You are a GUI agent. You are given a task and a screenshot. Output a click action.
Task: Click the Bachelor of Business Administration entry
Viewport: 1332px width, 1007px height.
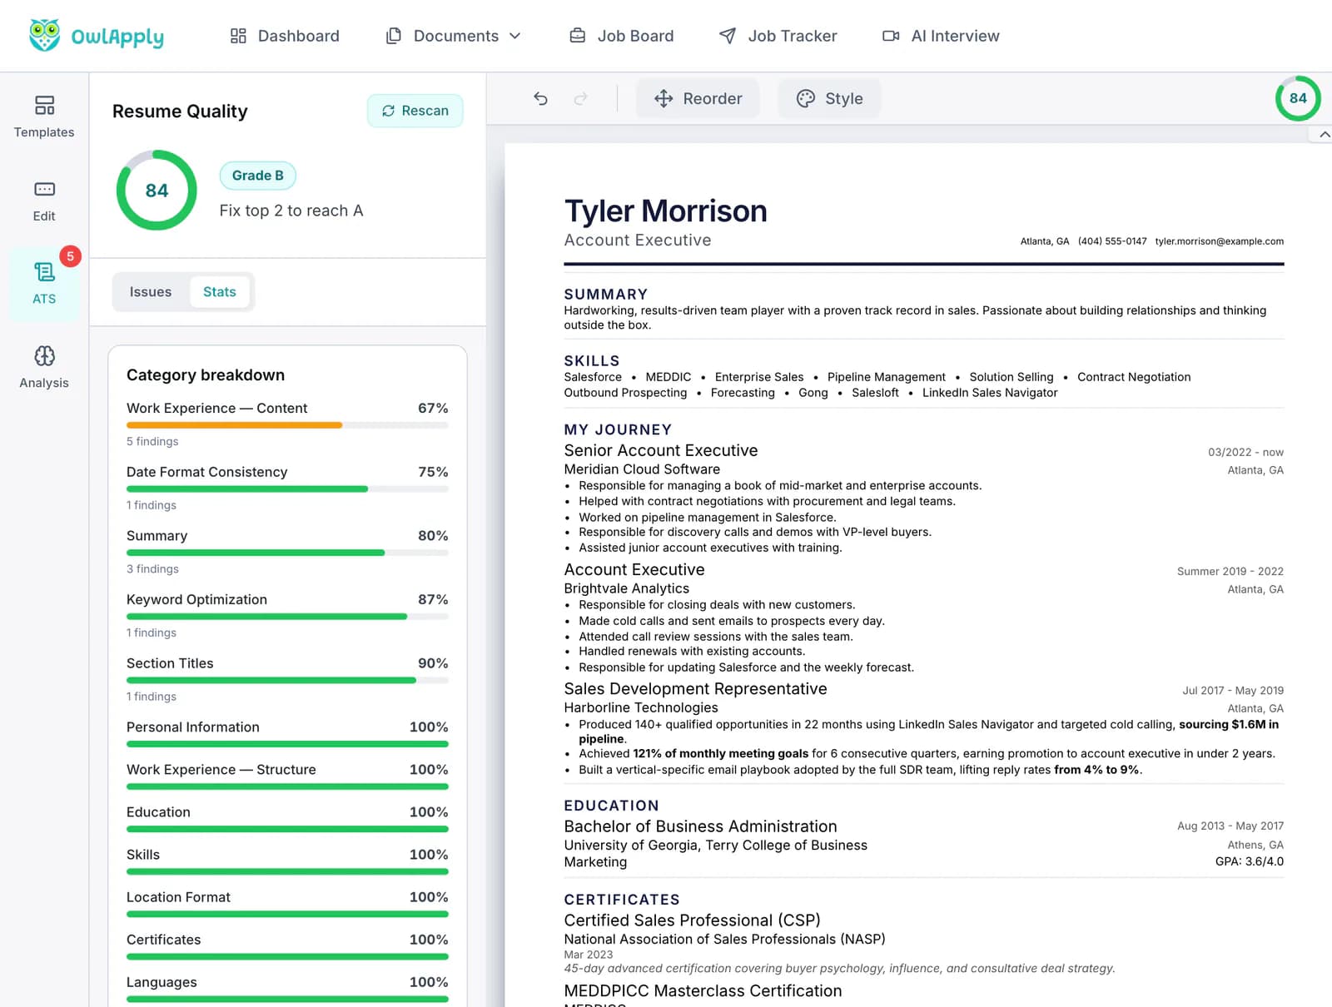pos(700,826)
